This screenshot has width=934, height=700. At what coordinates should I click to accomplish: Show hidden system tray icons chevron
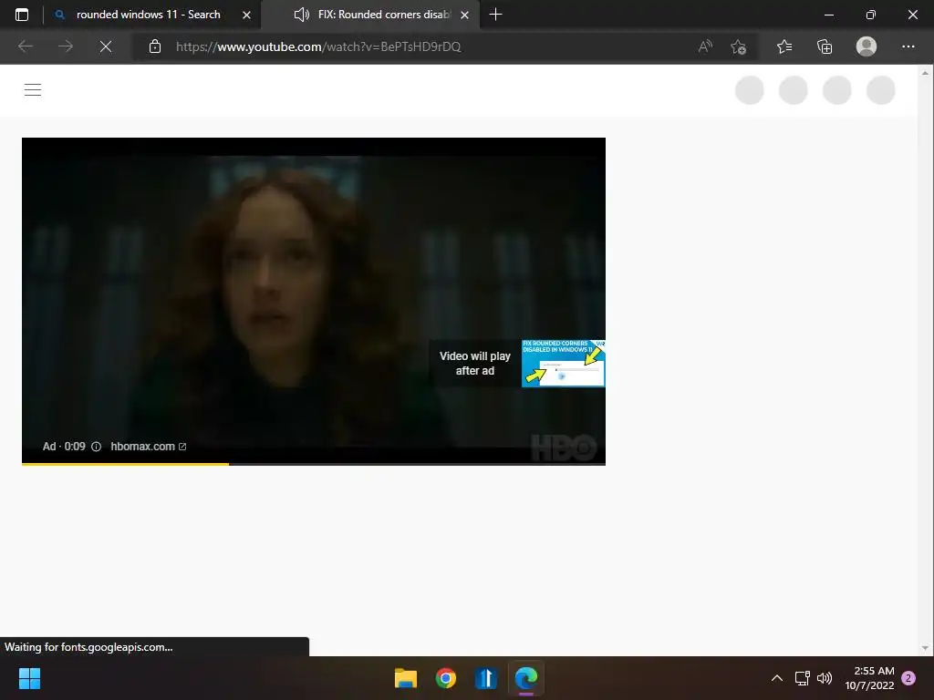(777, 678)
